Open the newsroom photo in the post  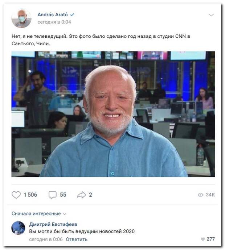[x=113, y=114]
